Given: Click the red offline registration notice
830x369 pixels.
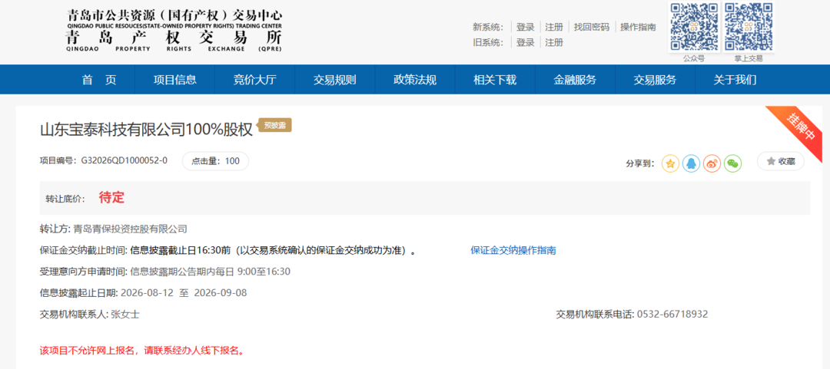Looking at the screenshot, I should (x=142, y=351).
